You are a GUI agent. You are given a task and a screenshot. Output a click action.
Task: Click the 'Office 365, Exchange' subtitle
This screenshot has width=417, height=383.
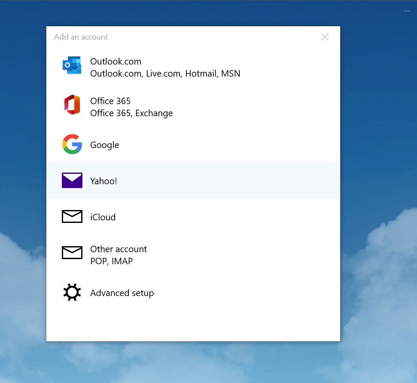pyautogui.click(x=131, y=113)
